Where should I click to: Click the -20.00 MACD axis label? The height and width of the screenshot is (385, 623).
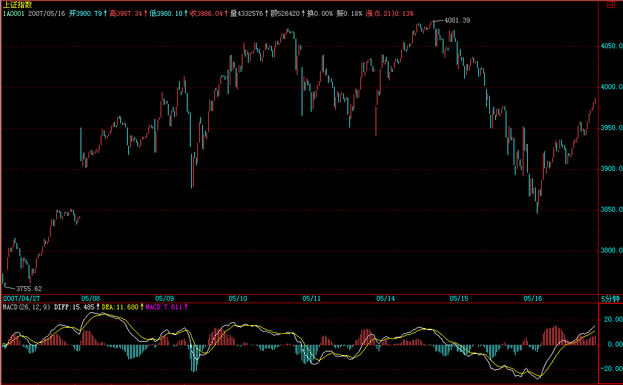click(610, 369)
